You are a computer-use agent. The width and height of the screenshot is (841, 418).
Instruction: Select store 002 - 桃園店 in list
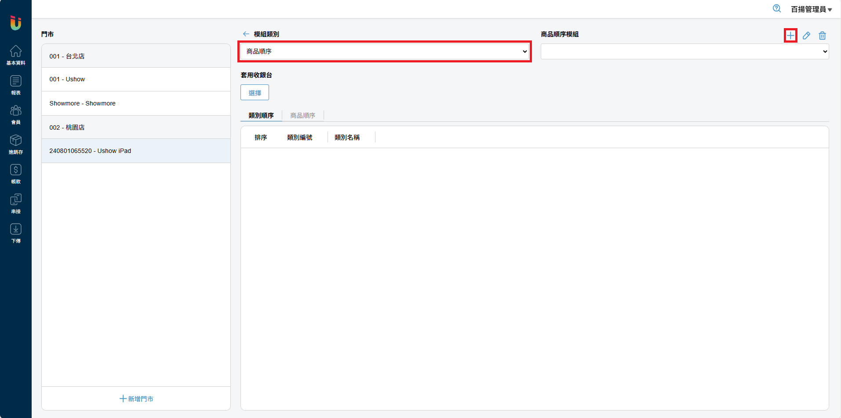point(136,127)
